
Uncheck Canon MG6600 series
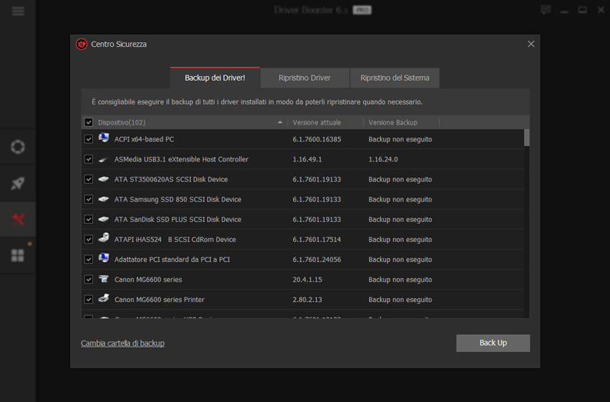click(88, 280)
